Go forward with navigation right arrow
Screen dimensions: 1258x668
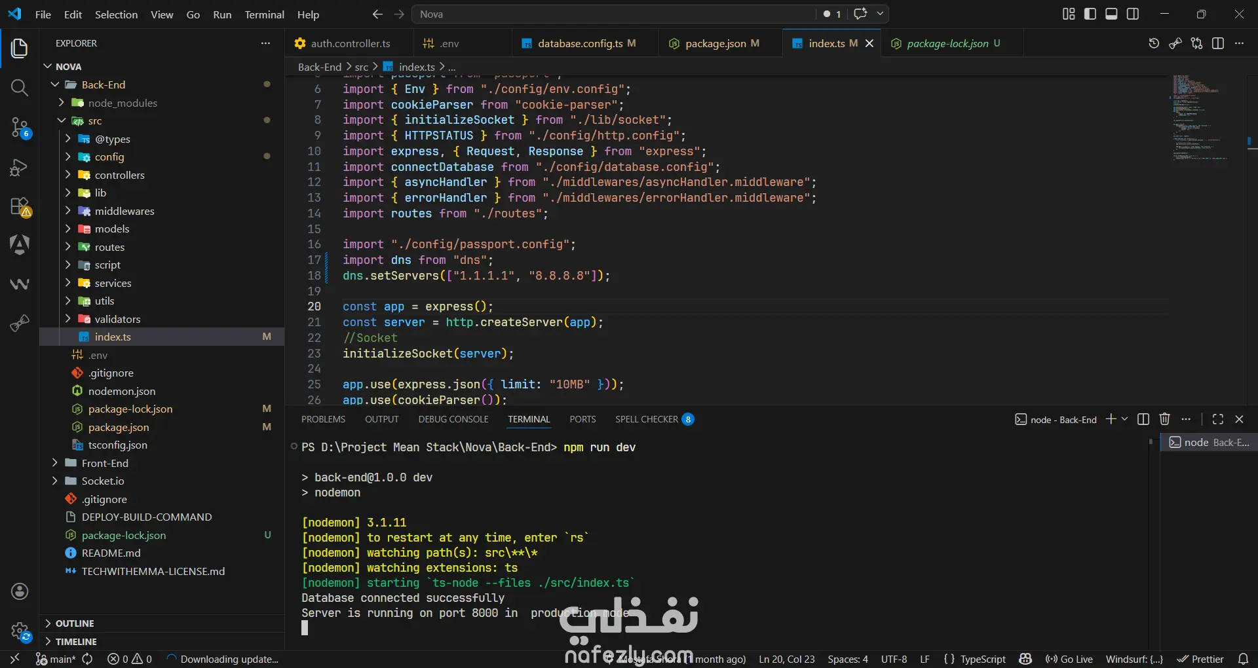(x=398, y=14)
